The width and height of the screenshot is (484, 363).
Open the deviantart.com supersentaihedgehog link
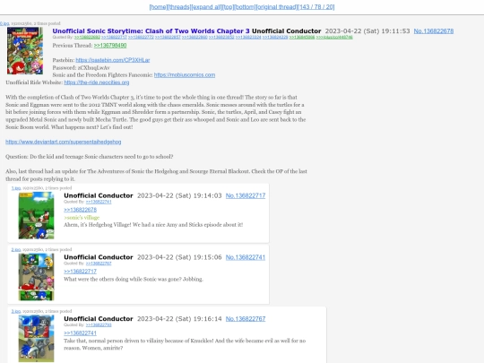pyautogui.click(x=64, y=142)
